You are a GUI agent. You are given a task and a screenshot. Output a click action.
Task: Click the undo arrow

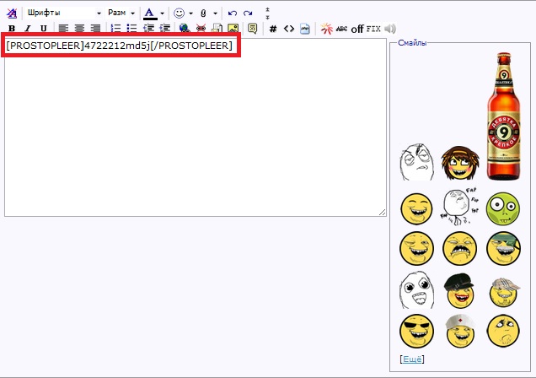coord(233,13)
